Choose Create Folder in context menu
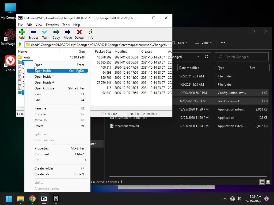Image resolution: width=274 pixels, height=205 pixels. [x=57, y=168]
